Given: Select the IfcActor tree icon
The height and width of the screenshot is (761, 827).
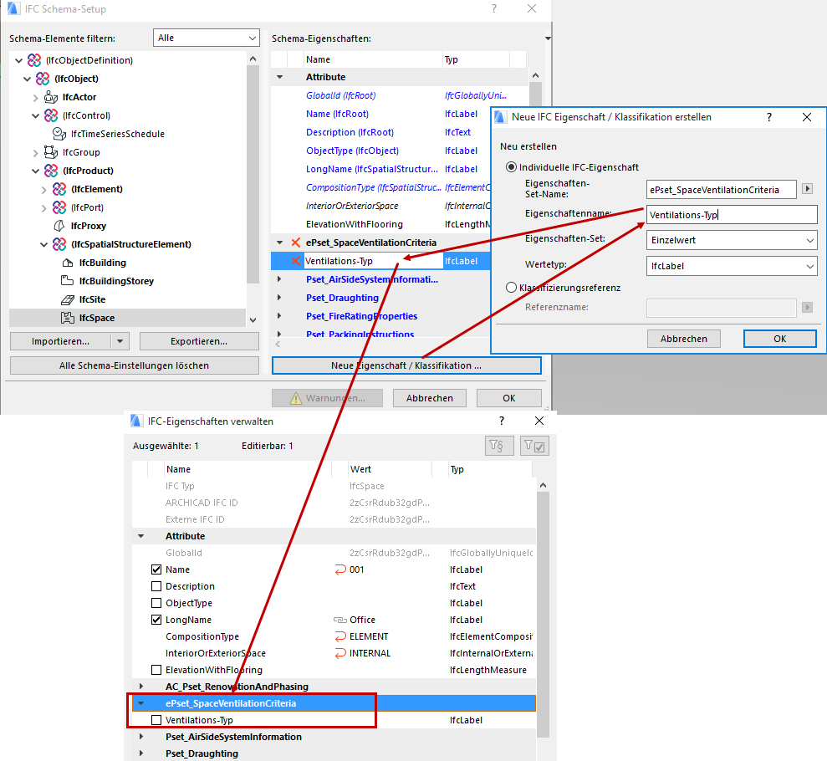Looking at the screenshot, I should click(51, 97).
